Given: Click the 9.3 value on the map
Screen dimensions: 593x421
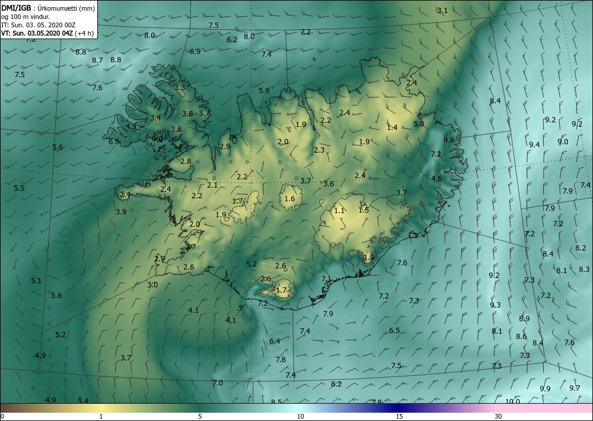Looking at the screenshot, I should pos(495,305).
